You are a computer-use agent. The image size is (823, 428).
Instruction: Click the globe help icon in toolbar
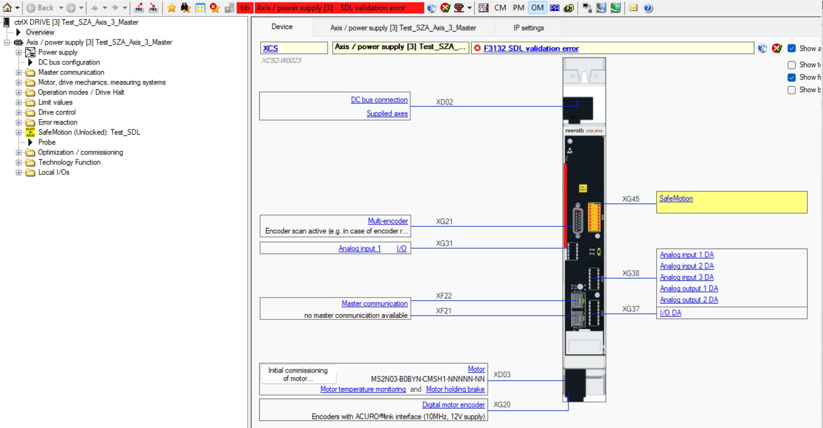tap(432, 8)
